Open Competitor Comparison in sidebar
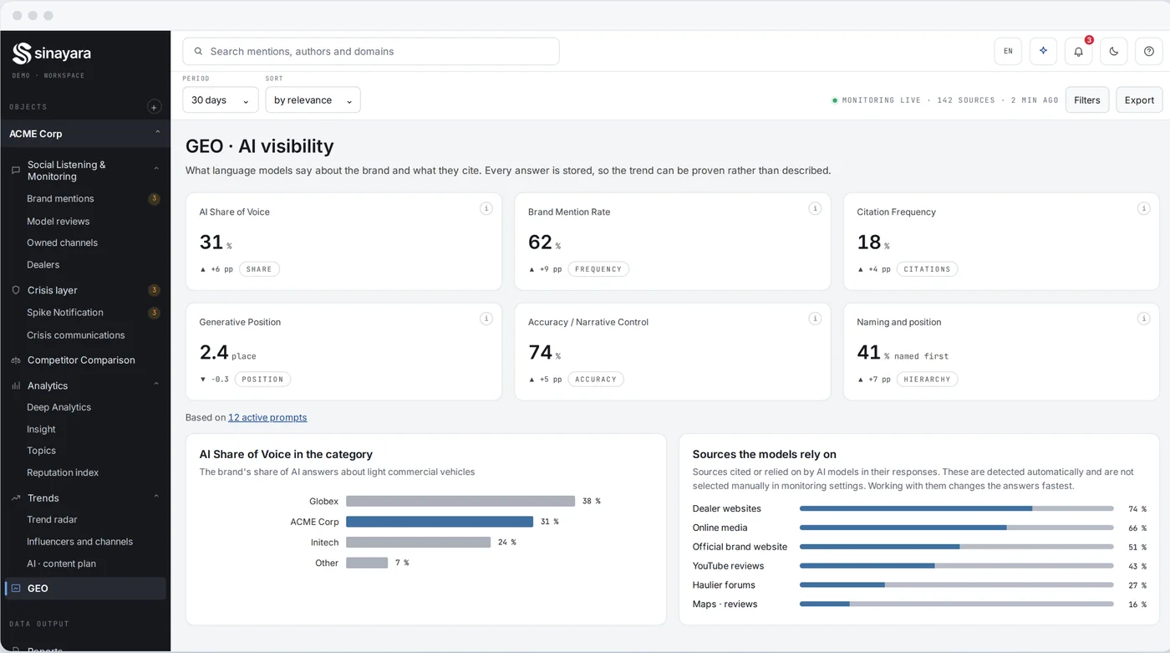The width and height of the screenshot is (1170, 653). pyautogui.click(x=81, y=360)
